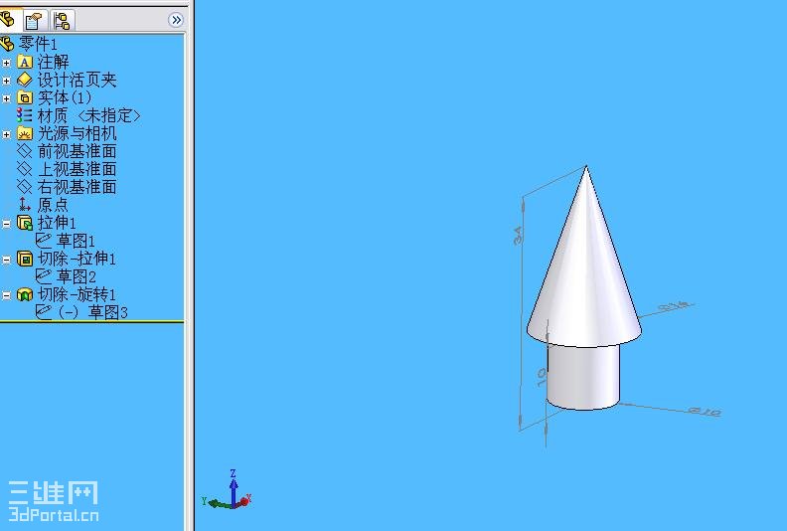Screen dimensions: 787x531
Task: Click the XYZ orientation triad
Action: click(227, 490)
